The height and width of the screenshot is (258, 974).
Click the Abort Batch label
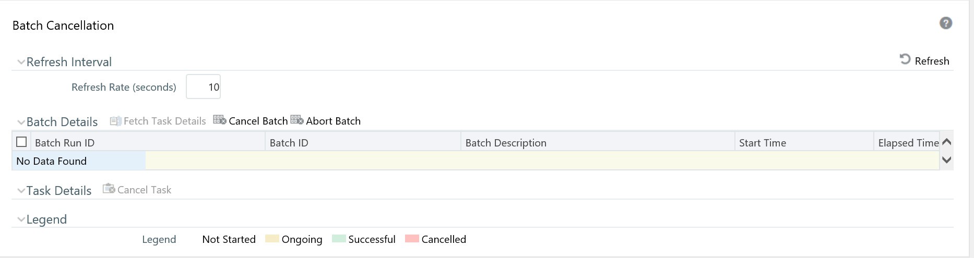[x=333, y=121]
